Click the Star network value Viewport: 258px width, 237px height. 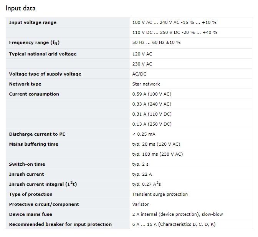coord(146,84)
